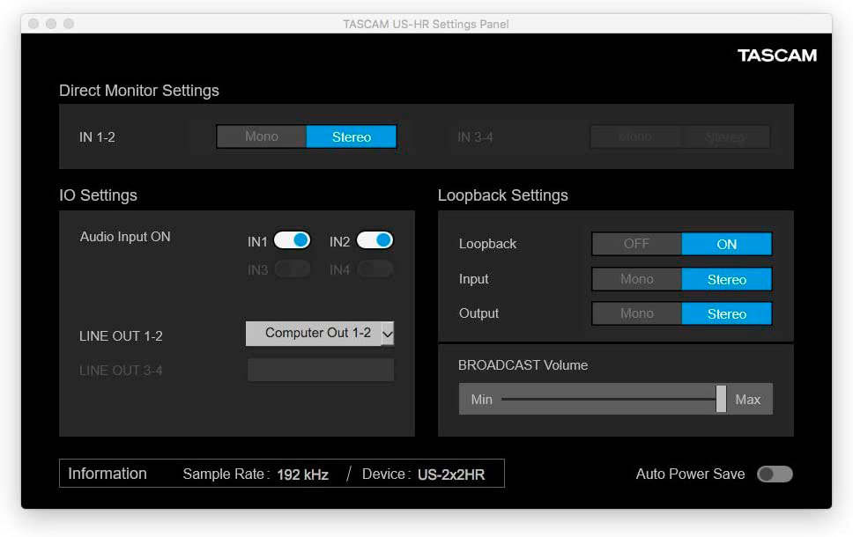
Task: Click the TASCAM logo
Action: coord(776,55)
